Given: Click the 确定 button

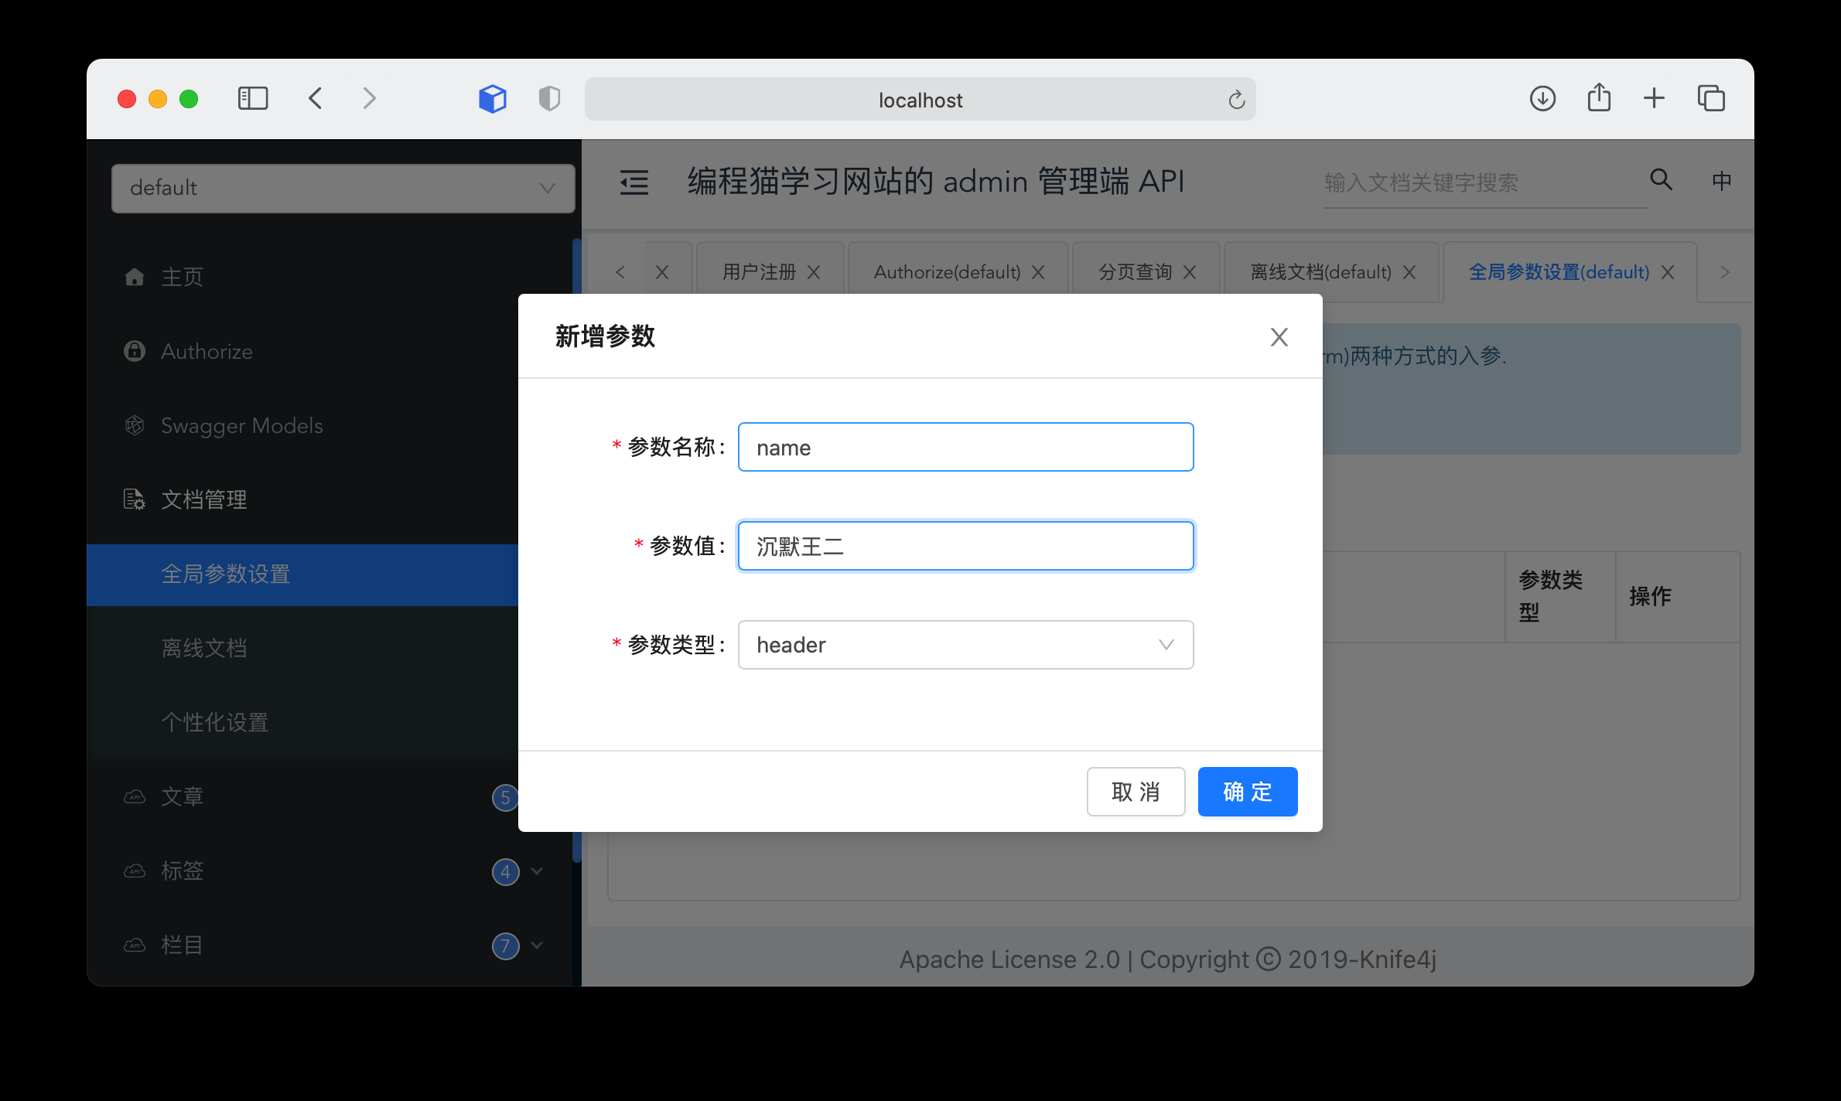Looking at the screenshot, I should [1247, 792].
